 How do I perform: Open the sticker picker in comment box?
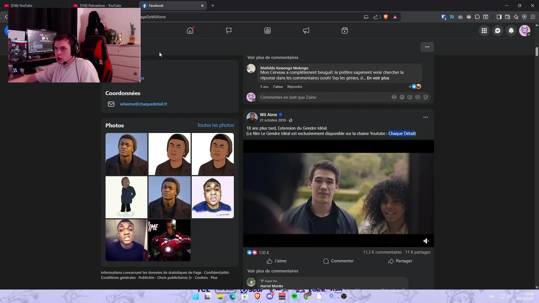pyautogui.click(x=426, y=97)
